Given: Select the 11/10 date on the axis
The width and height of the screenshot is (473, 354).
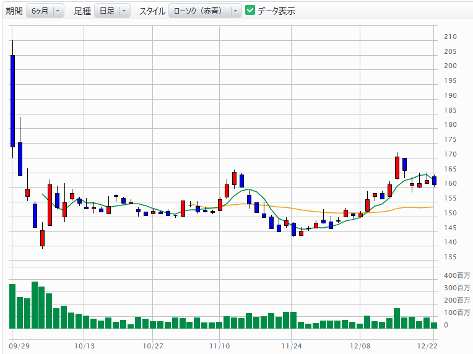Looking at the screenshot, I should pyautogui.click(x=220, y=345).
